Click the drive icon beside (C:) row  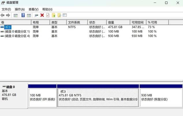click(x=2, y=27)
